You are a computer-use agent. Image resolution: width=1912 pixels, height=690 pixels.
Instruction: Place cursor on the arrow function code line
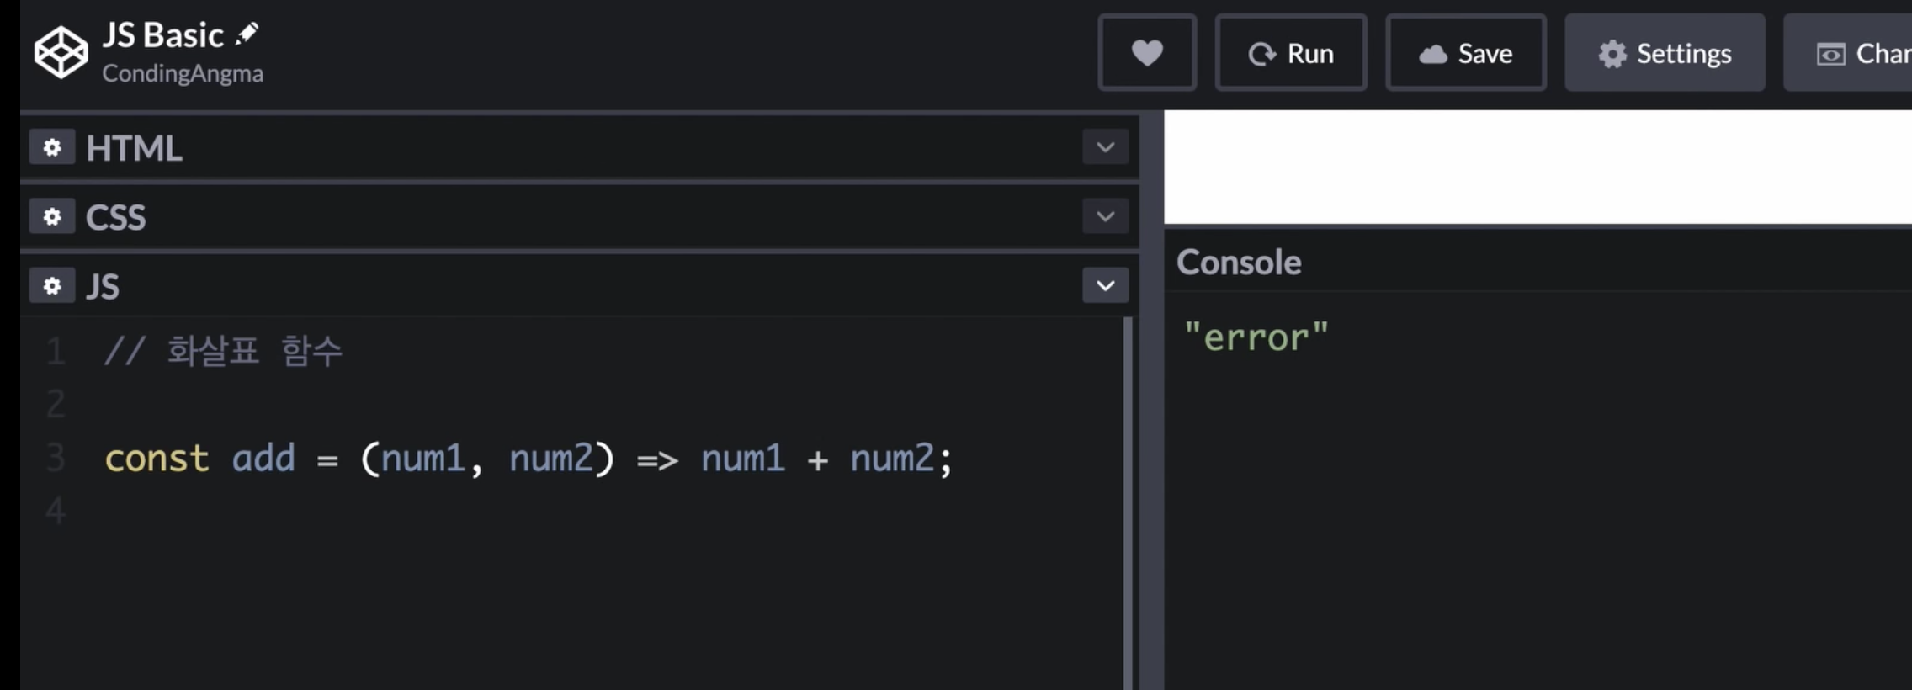(528, 459)
